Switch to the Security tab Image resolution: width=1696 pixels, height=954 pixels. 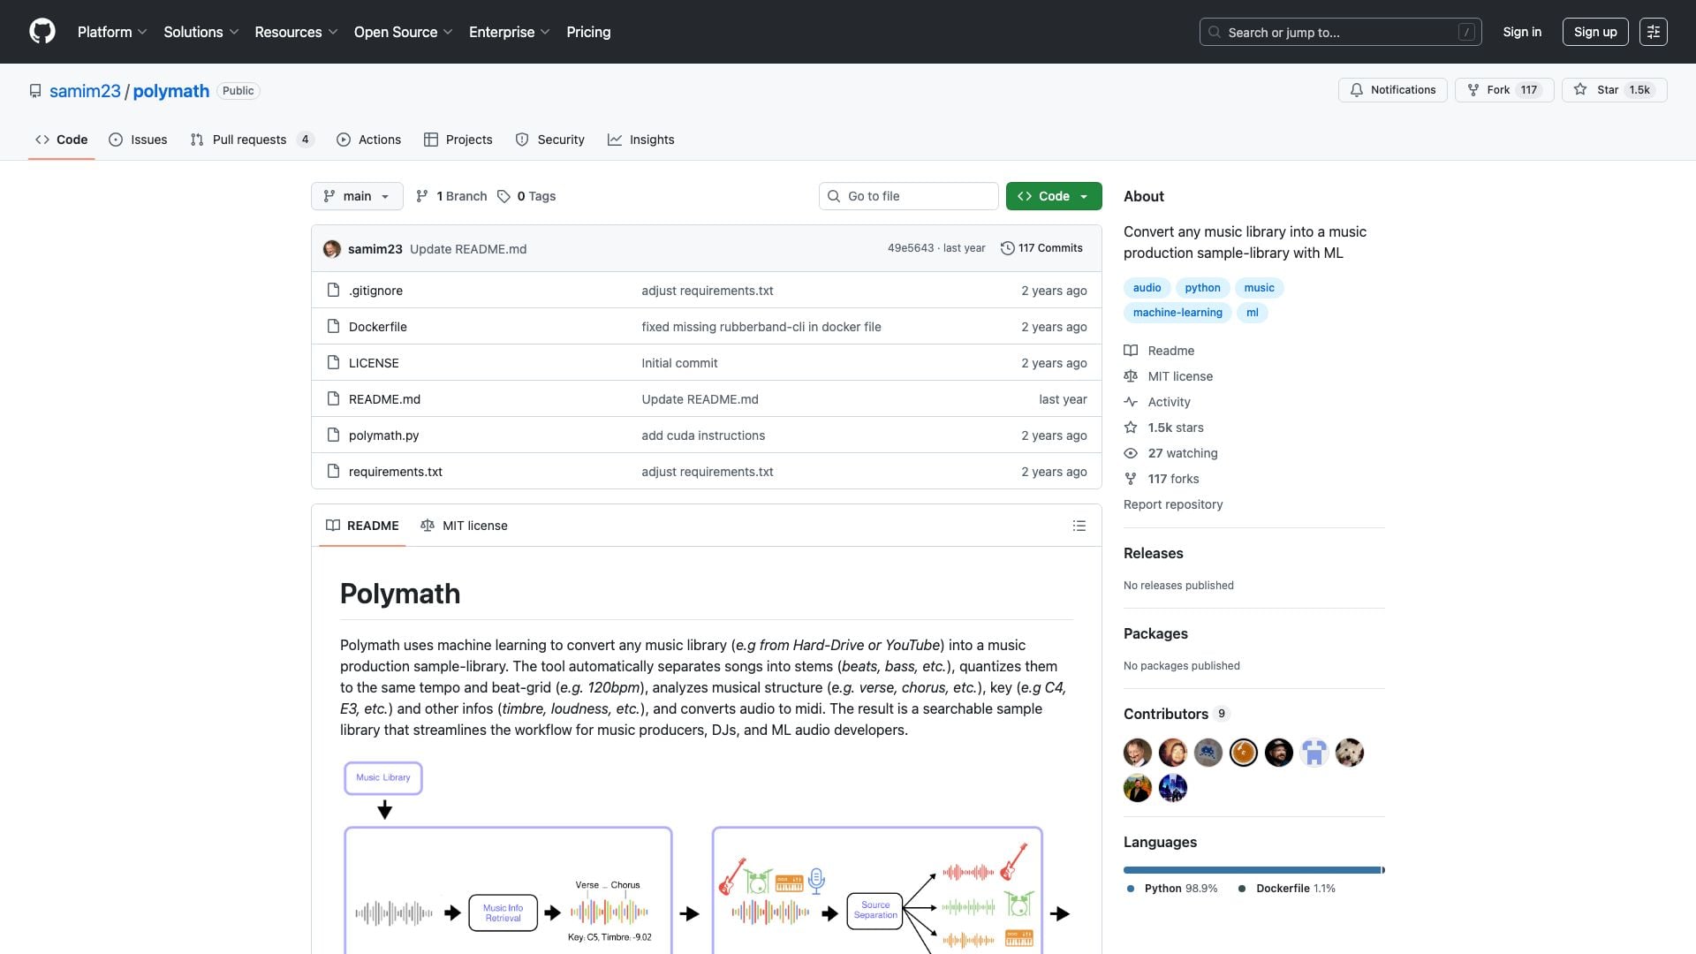[549, 140]
